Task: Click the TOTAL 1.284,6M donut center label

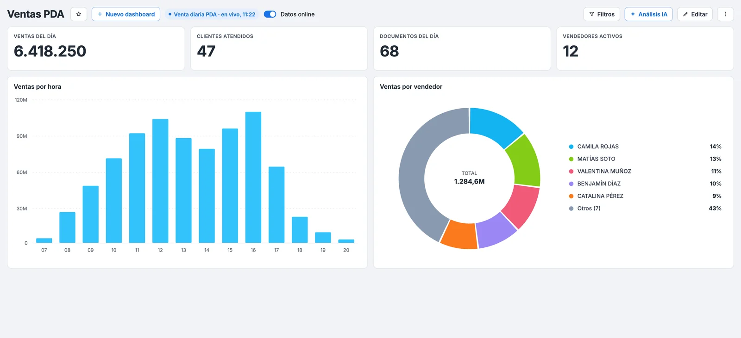Action: coord(469,178)
